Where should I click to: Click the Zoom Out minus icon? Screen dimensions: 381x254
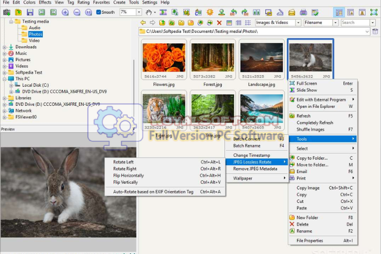(x=77, y=12)
